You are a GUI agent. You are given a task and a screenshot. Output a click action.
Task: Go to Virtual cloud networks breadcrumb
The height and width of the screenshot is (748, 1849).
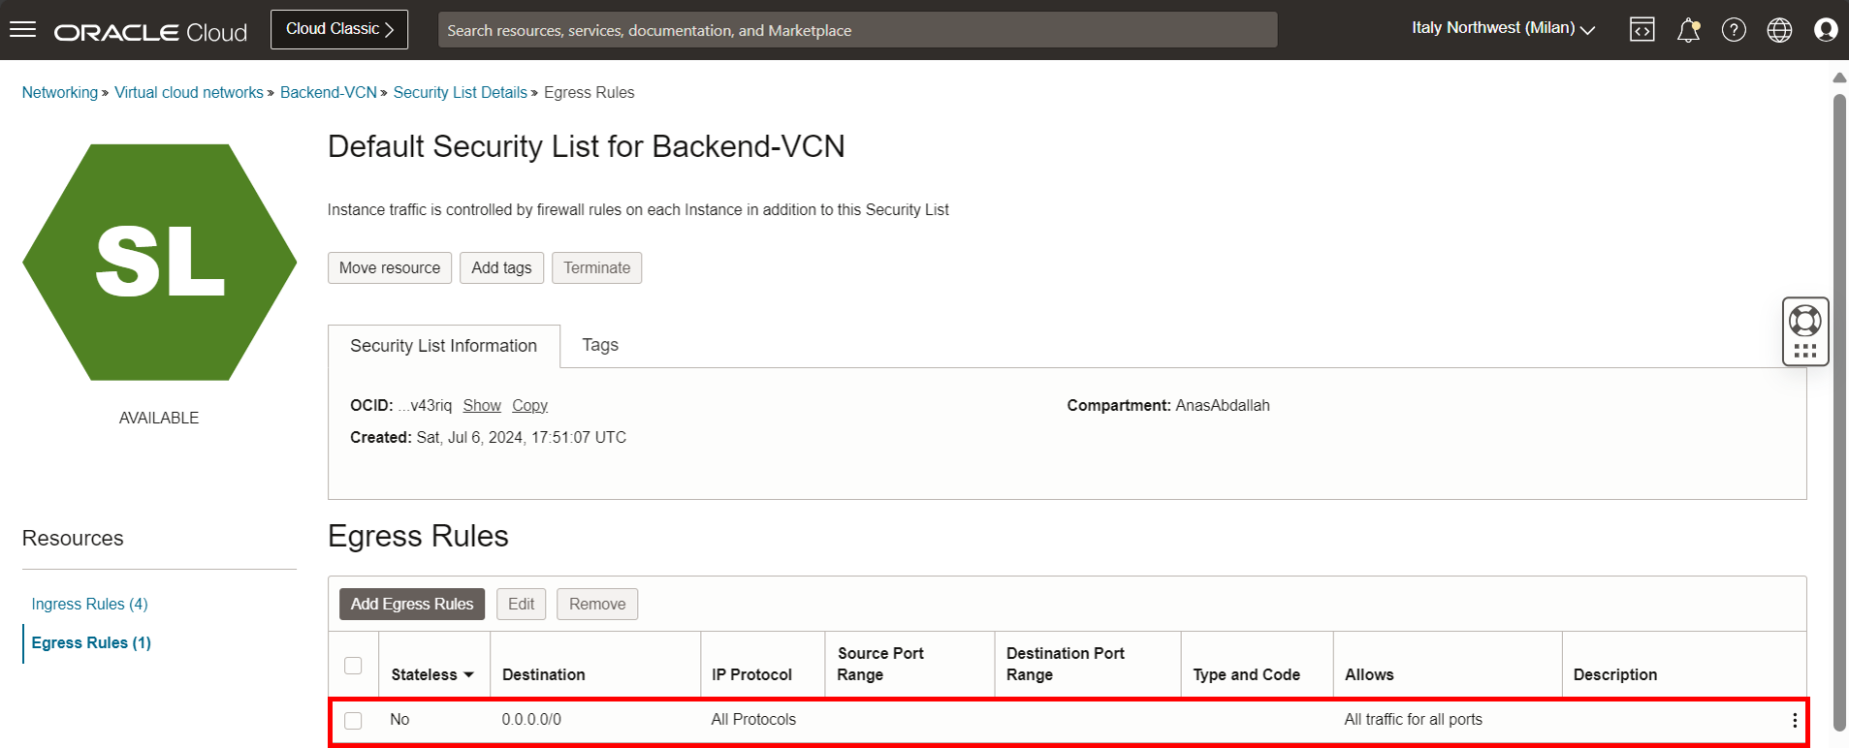(189, 92)
